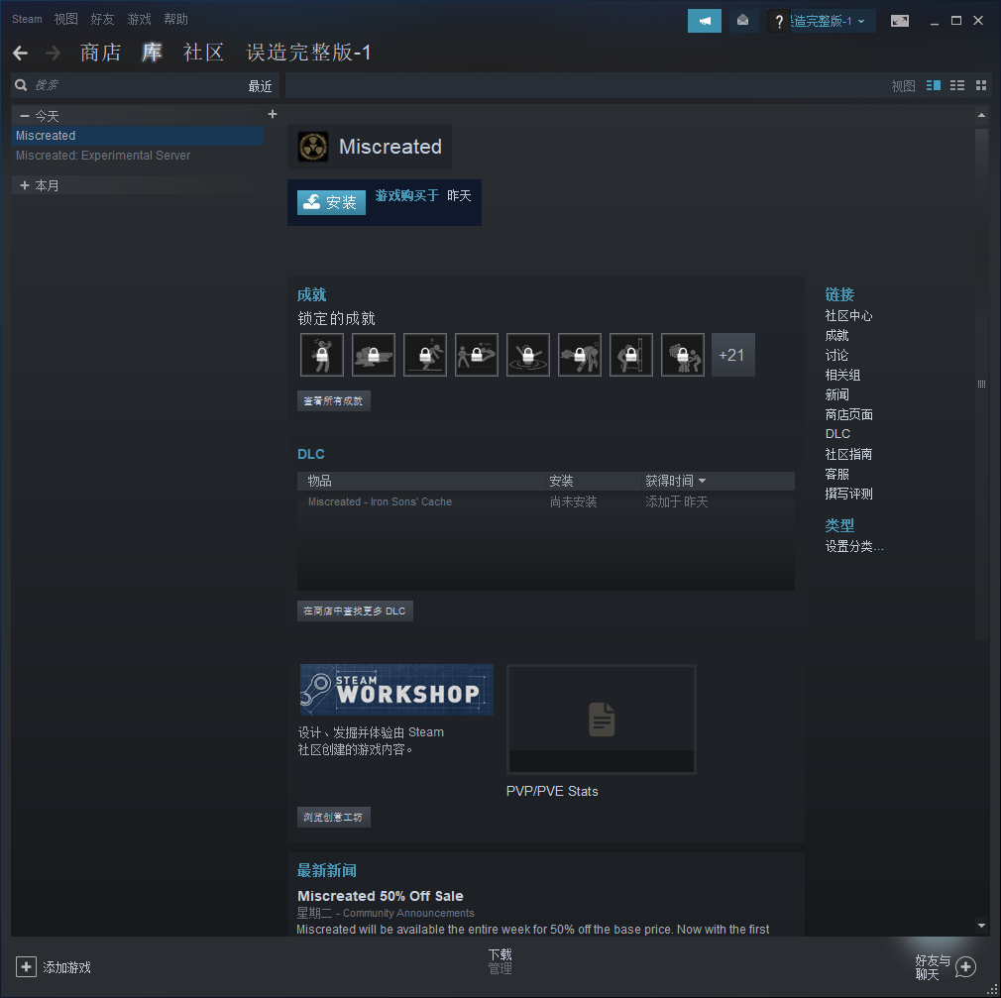Open 好友与聊天 friends chat icon

(x=965, y=967)
